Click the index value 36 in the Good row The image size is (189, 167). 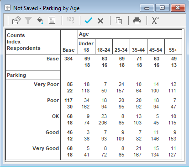tap(87, 139)
